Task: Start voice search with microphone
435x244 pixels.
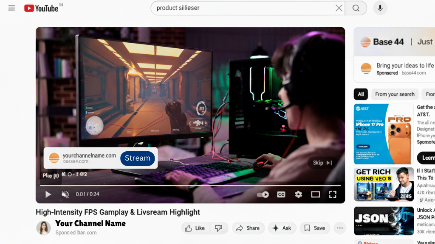Action: [380, 8]
